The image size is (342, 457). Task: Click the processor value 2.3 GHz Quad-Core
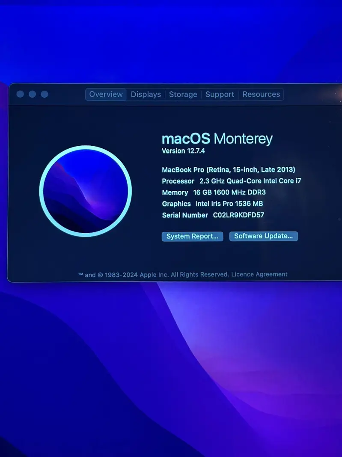coord(230,181)
